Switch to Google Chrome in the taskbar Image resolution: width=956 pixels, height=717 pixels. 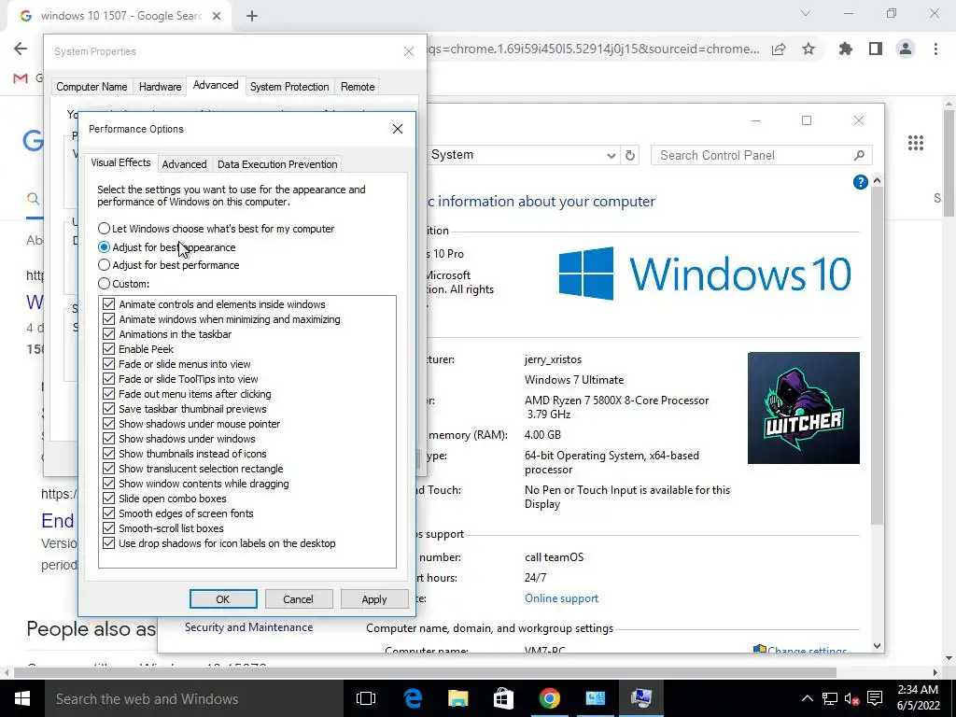coord(549,698)
